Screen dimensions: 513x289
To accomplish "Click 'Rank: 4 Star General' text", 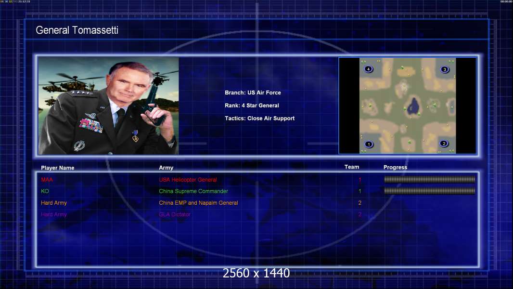I will [x=252, y=105].
